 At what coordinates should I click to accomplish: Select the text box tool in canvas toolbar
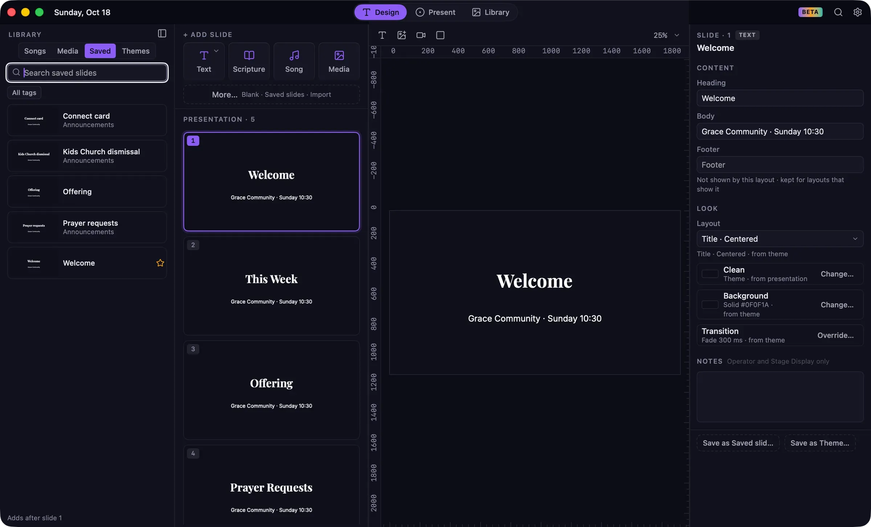pos(382,35)
